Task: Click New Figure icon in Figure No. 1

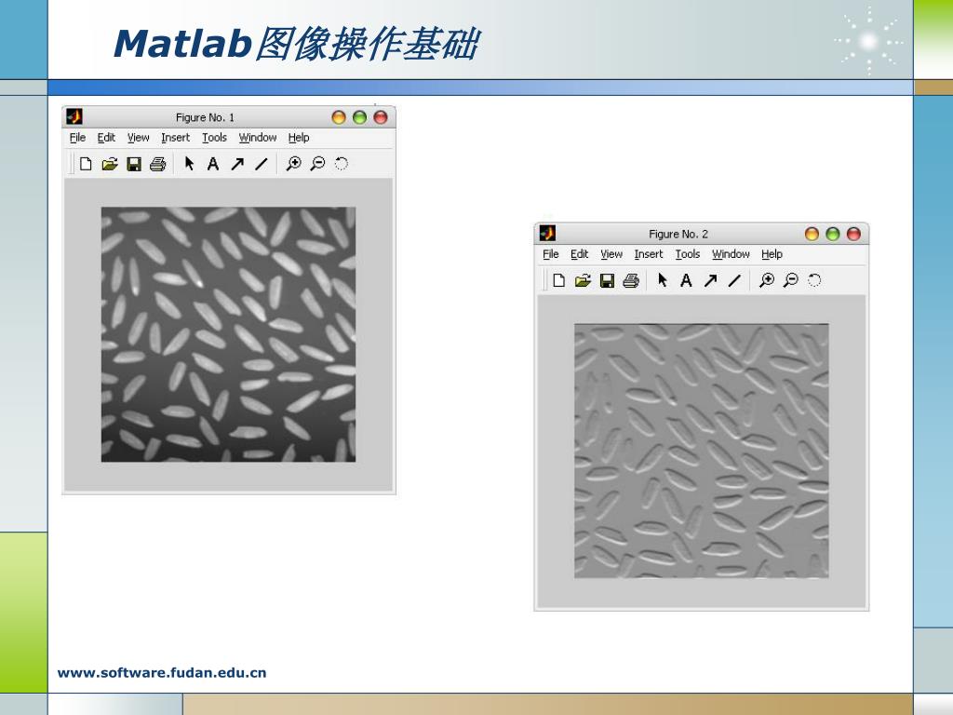Action: (86, 164)
